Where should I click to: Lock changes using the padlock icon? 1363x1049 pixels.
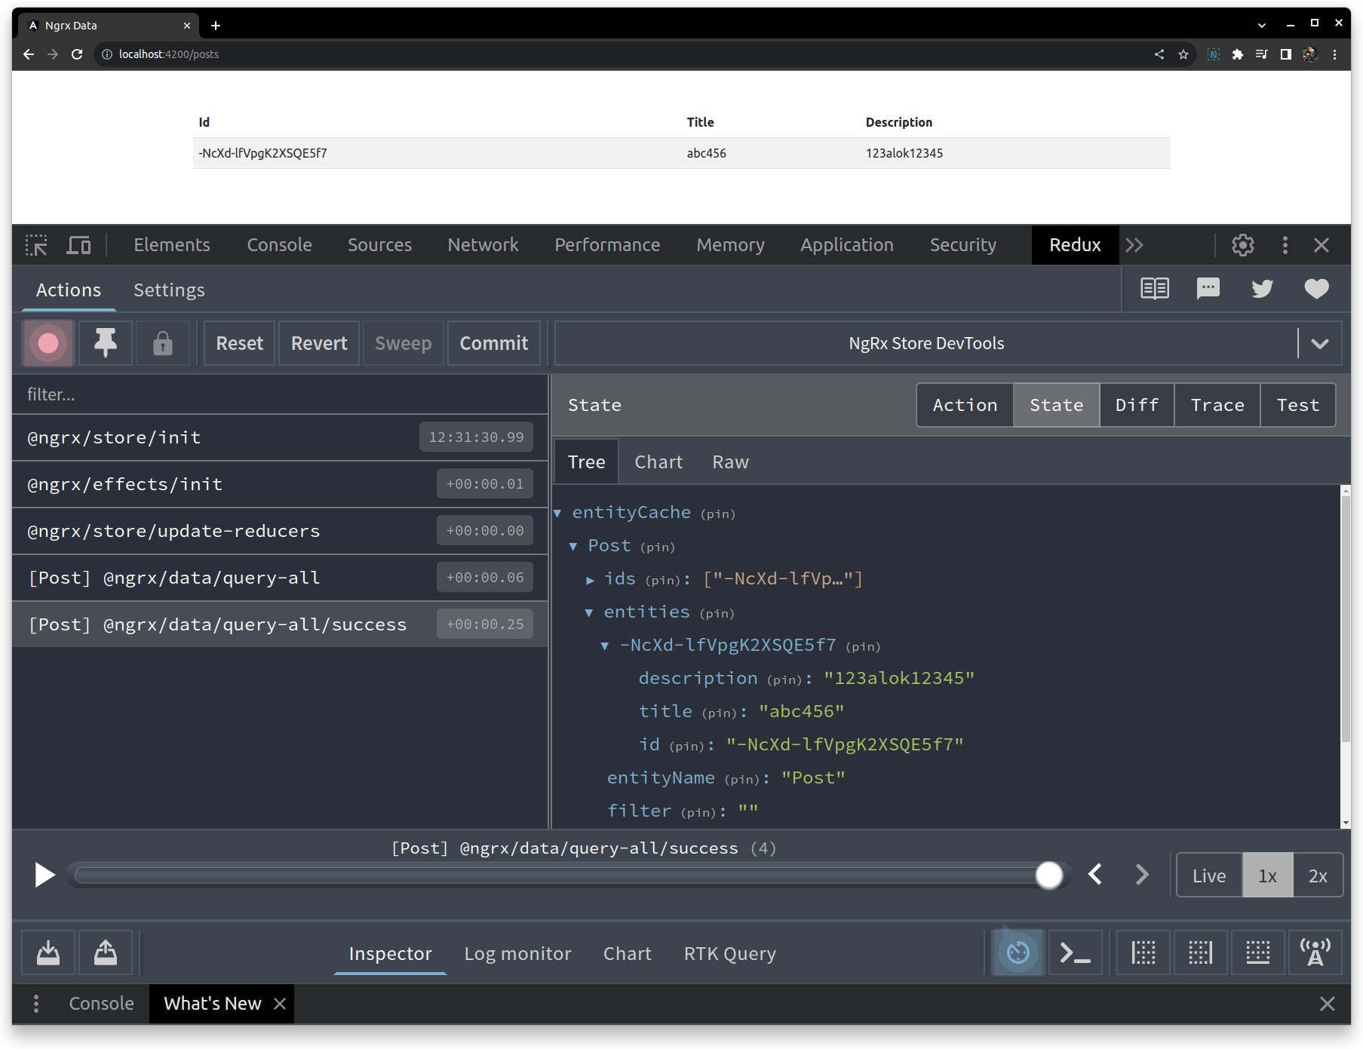click(x=162, y=343)
